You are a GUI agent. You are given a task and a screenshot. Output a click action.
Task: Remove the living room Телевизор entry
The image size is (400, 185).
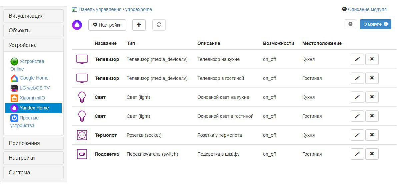372,78
